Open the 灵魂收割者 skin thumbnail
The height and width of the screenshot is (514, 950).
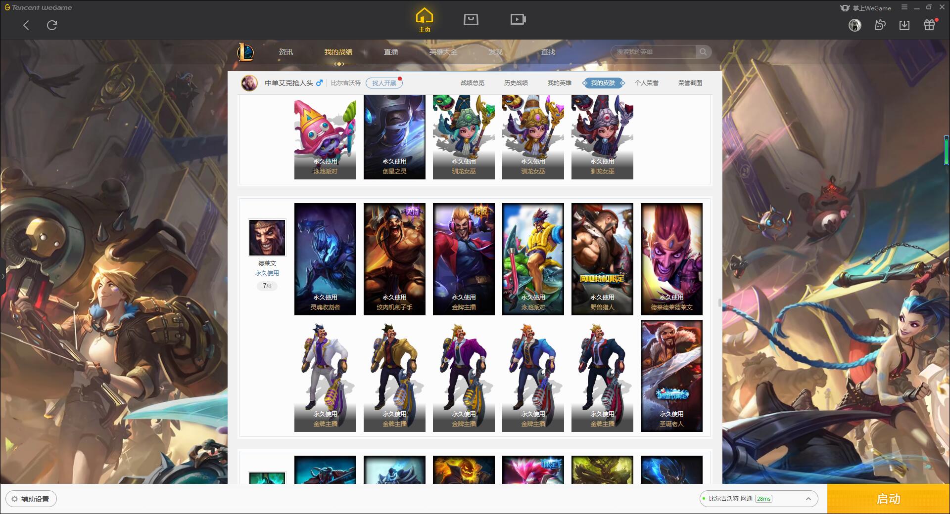coord(325,259)
